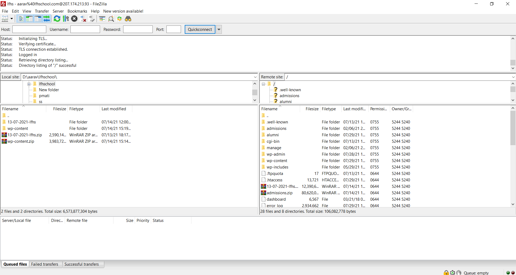This screenshot has height=275, width=516.
Task: Select .well-known in remote tree
Action: 290,90
